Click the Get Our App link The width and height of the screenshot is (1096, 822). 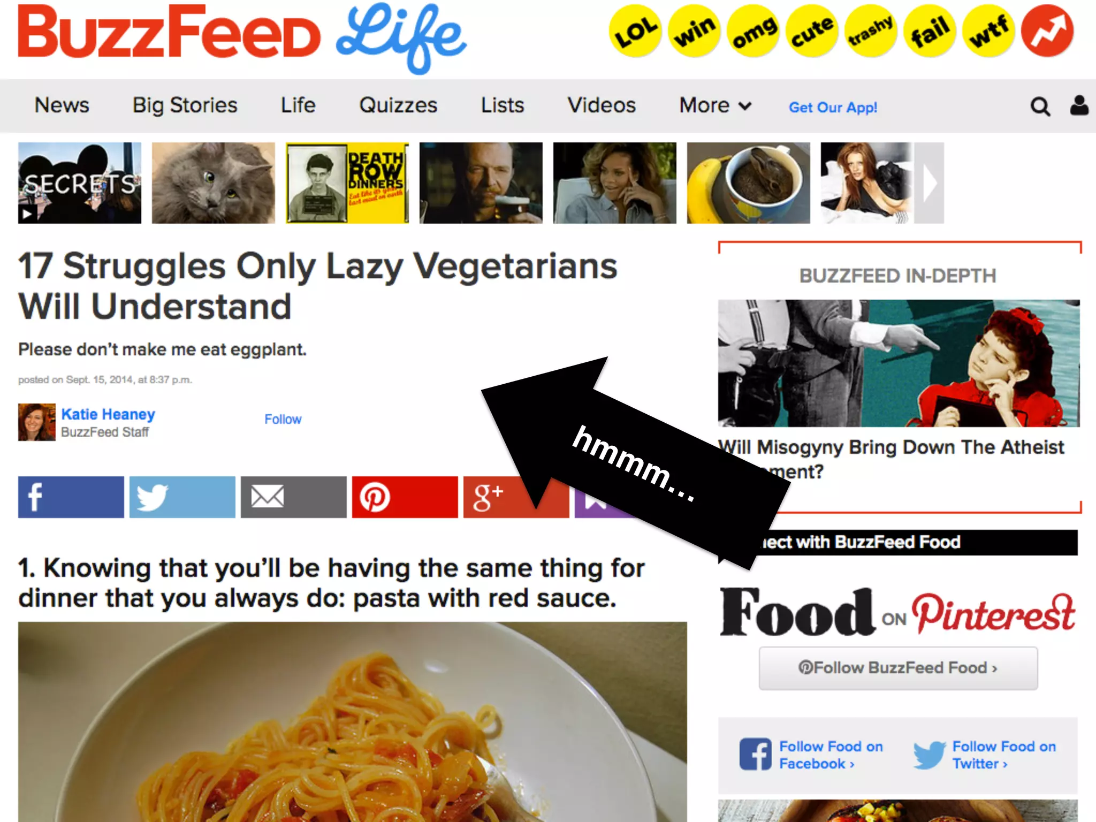coord(833,108)
